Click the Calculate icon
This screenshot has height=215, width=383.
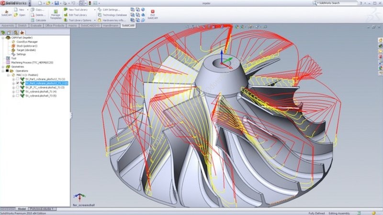click(x=38, y=20)
